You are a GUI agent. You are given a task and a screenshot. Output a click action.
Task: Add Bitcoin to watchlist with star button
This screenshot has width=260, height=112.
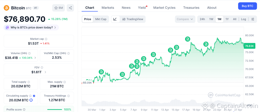58,8
